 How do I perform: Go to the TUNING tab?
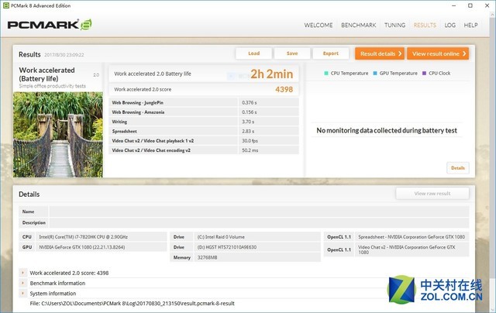394,25
